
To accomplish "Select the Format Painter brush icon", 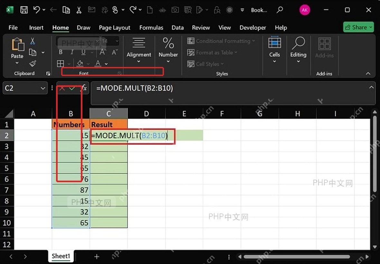I will tap(33, 63).
